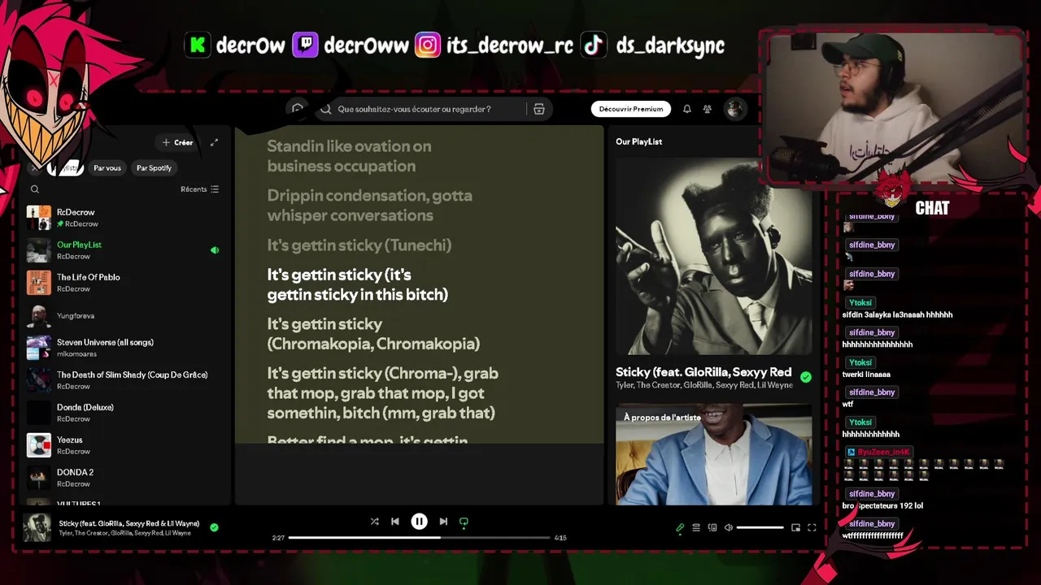This screenshot has height=585, width=1041.
Task: Select the Par vous filter chip
Action: pyautogui.click(x=107, y=168)
